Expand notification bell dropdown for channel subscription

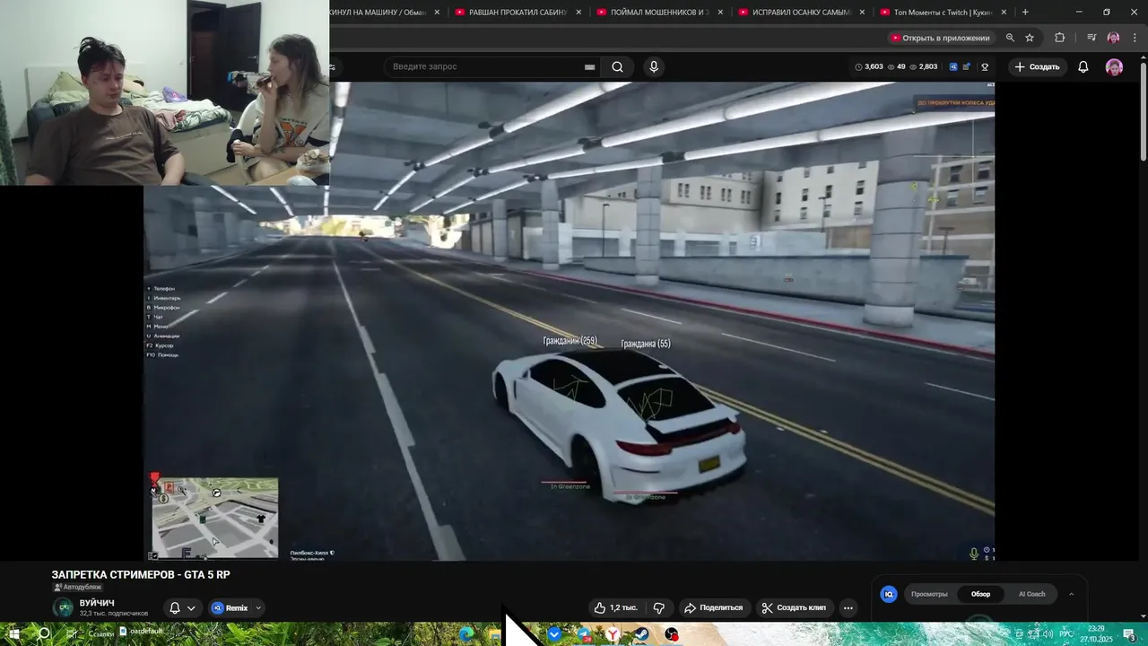point(191,608)
